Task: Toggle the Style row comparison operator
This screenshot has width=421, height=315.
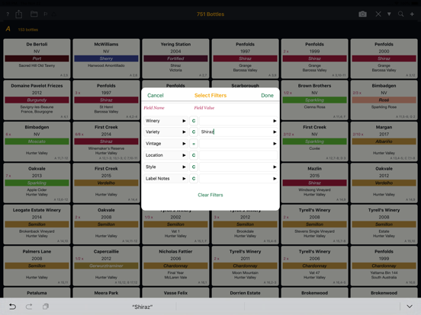Action: 194,167
